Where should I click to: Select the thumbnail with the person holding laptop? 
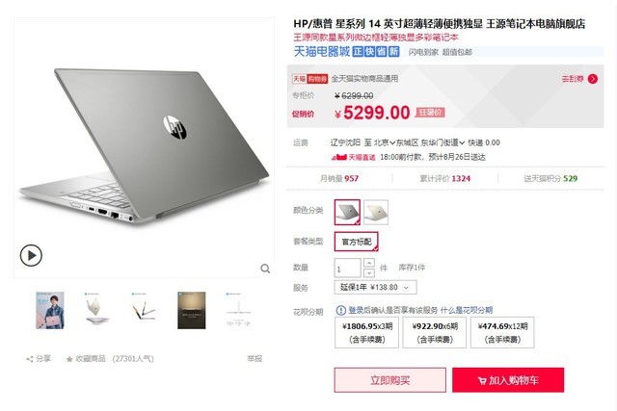pos(50,310)
